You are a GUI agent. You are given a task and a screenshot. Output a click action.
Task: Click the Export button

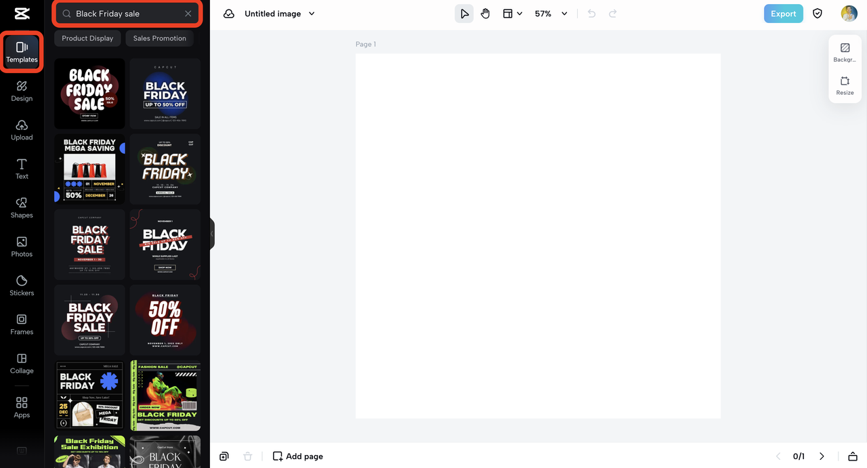(x=783, y=14)
